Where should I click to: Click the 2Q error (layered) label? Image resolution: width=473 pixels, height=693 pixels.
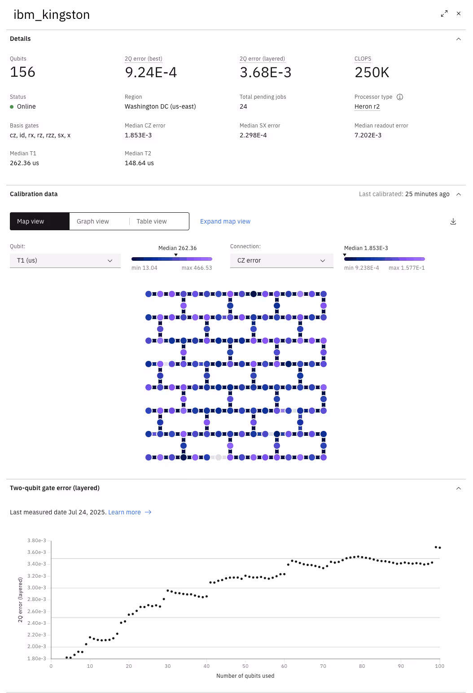tap(262, 59)
